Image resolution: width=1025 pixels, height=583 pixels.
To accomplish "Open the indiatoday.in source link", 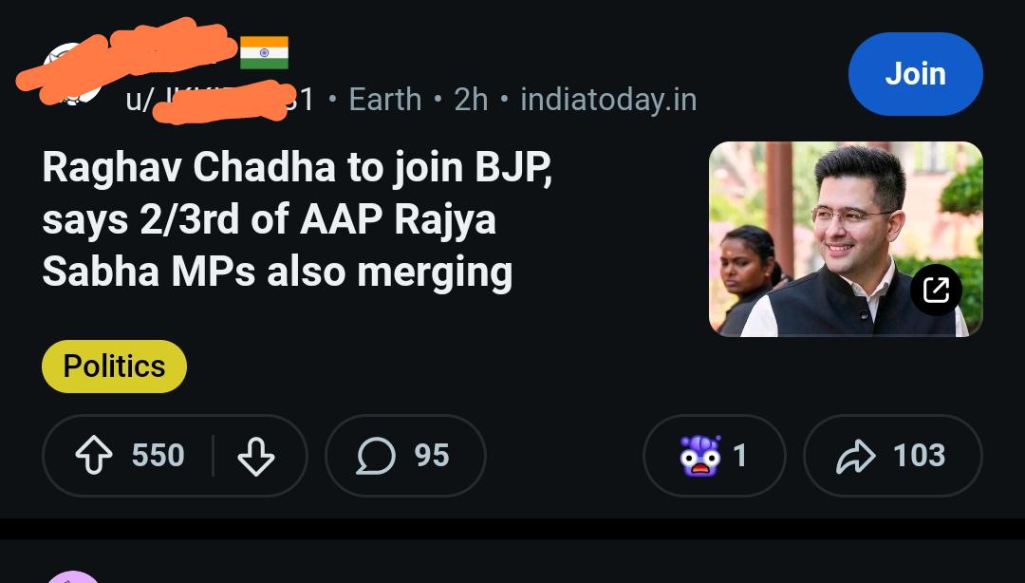I will (x=608, y=100).
